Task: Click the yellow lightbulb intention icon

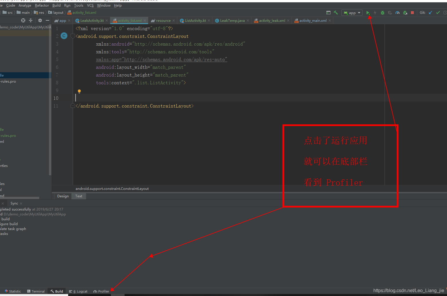Action: [79, 91]
